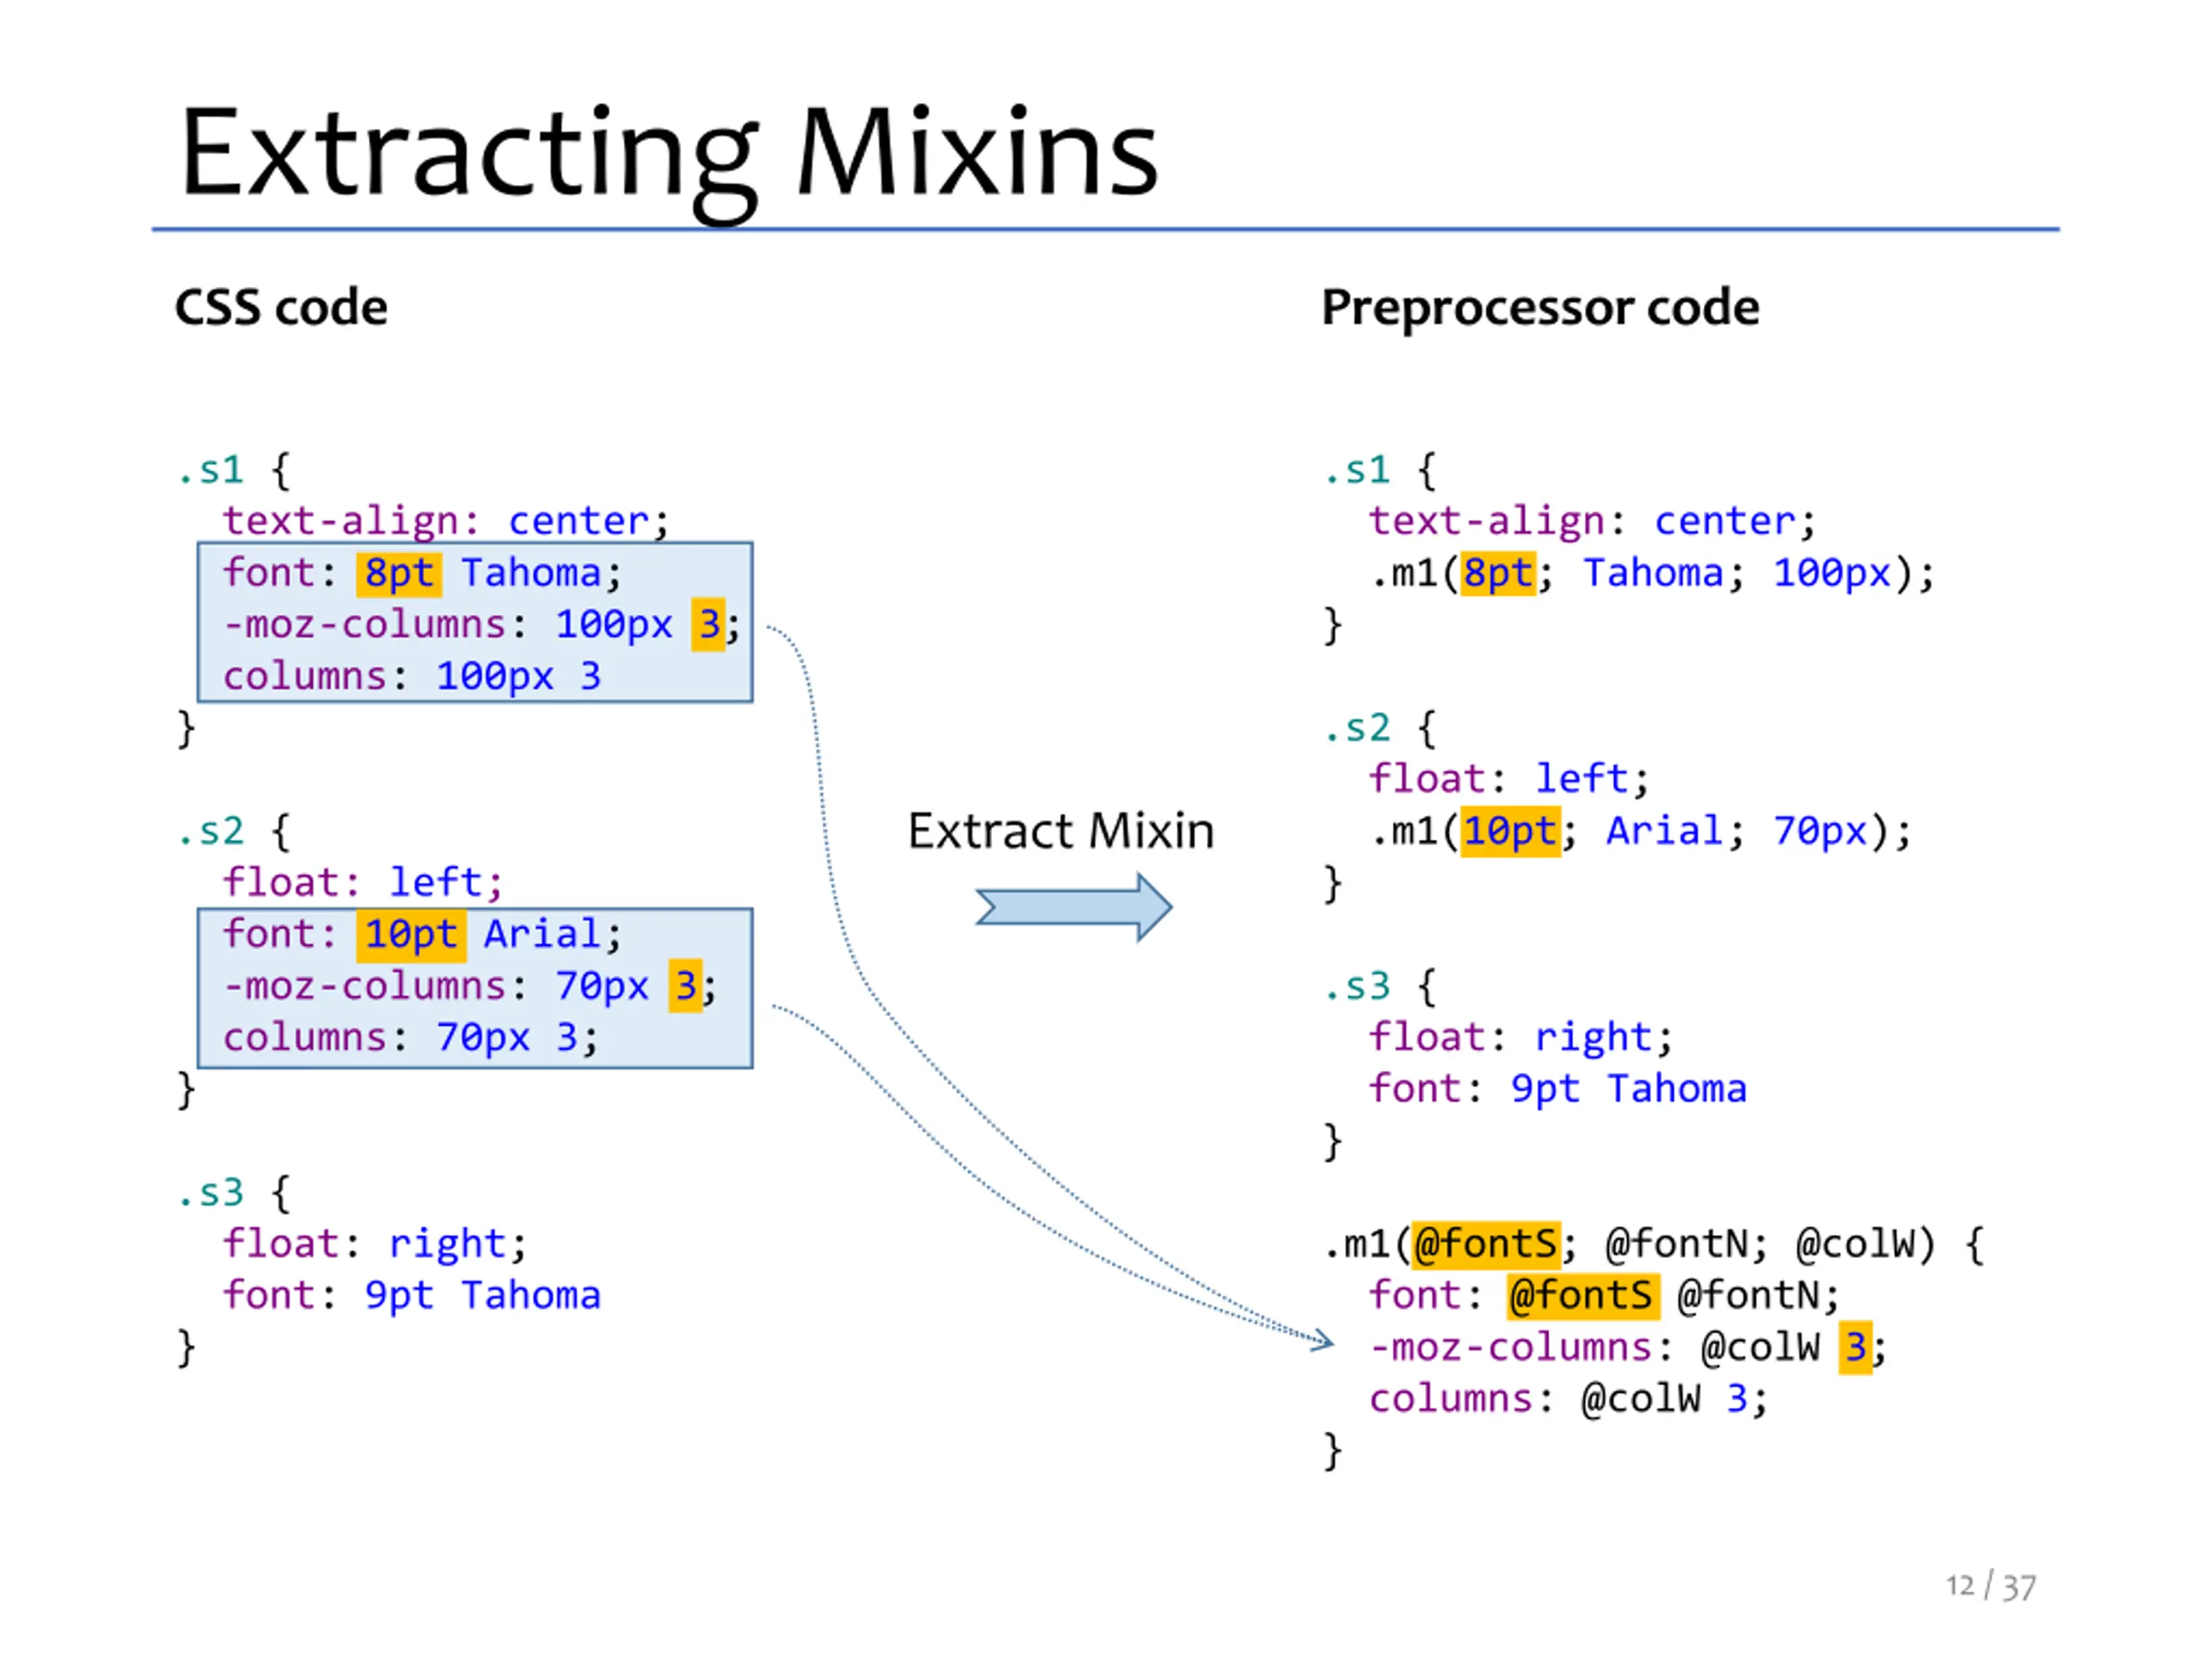Select the '-moz-columns: @colW 3;' line
Viewport: 2212px width, 1659px height.
1627,1347
